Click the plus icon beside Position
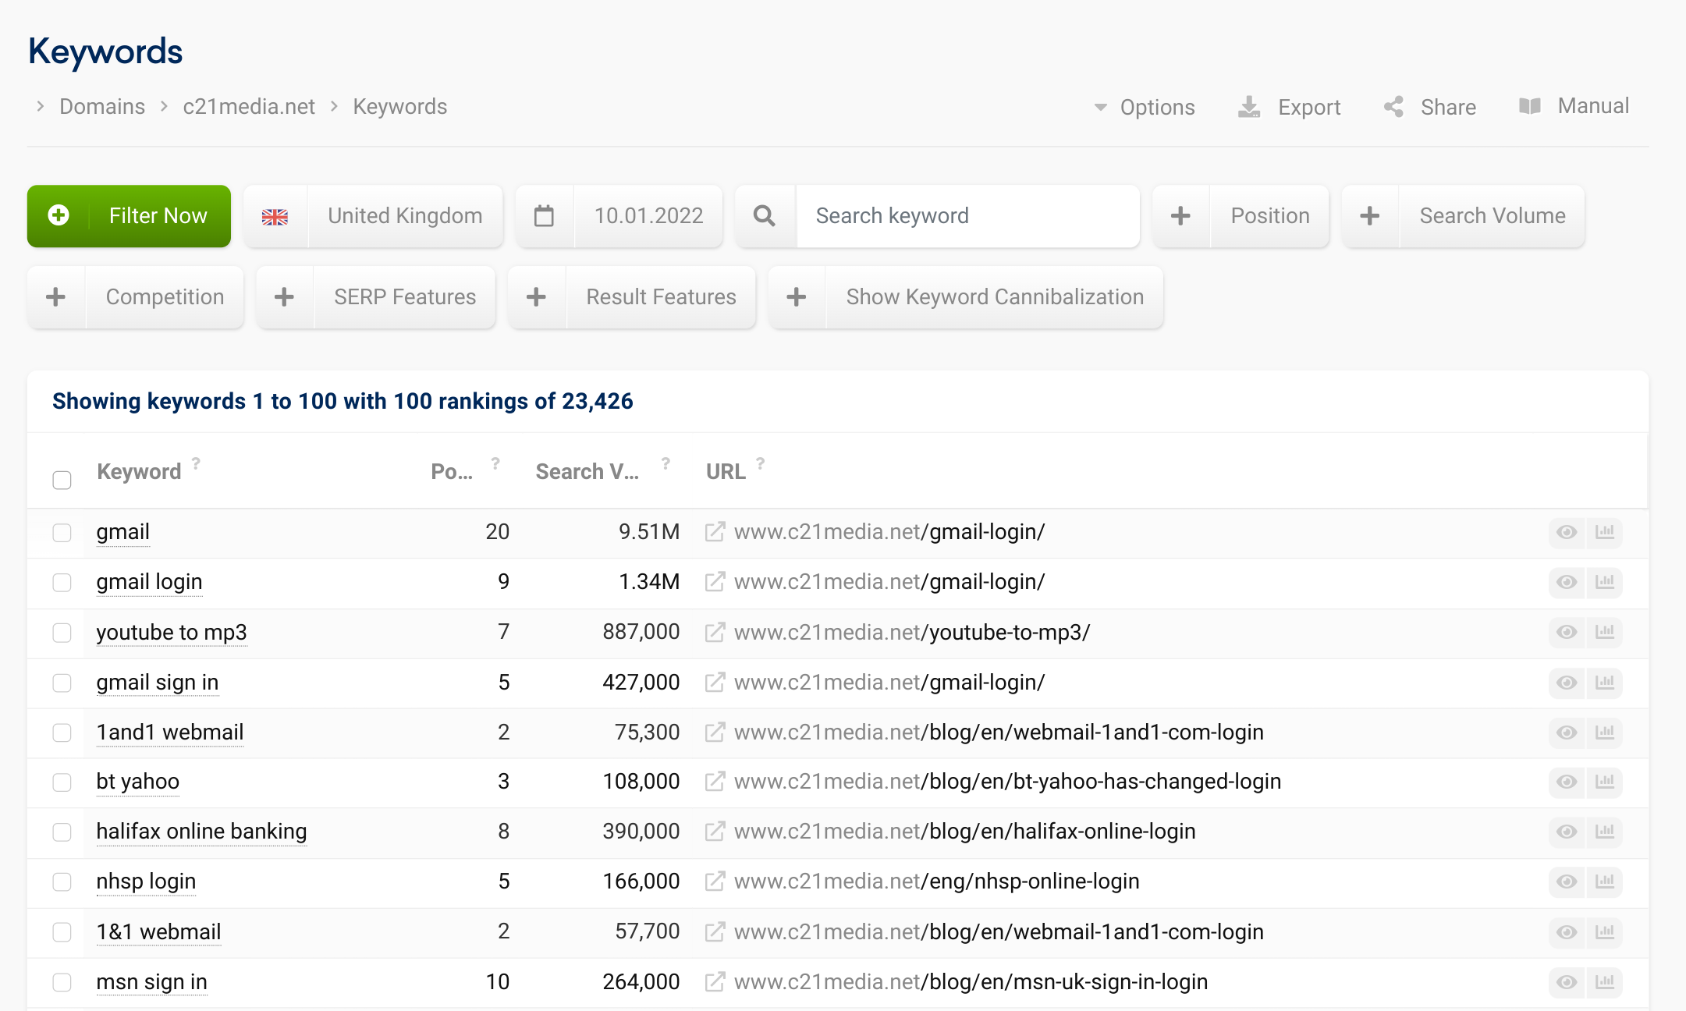The image size is (1686, 1011). [1180, 216]
